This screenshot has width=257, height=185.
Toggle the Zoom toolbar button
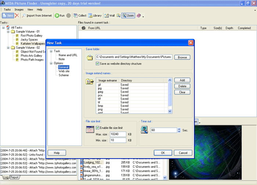click(x=128, y=15)
